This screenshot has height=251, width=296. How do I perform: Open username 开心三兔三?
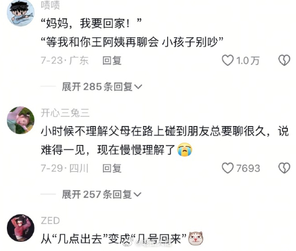[65, 113]
